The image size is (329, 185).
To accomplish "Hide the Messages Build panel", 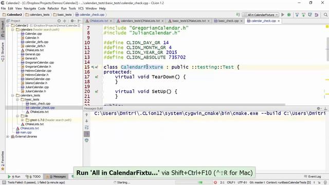I will (x=325, y=108).
